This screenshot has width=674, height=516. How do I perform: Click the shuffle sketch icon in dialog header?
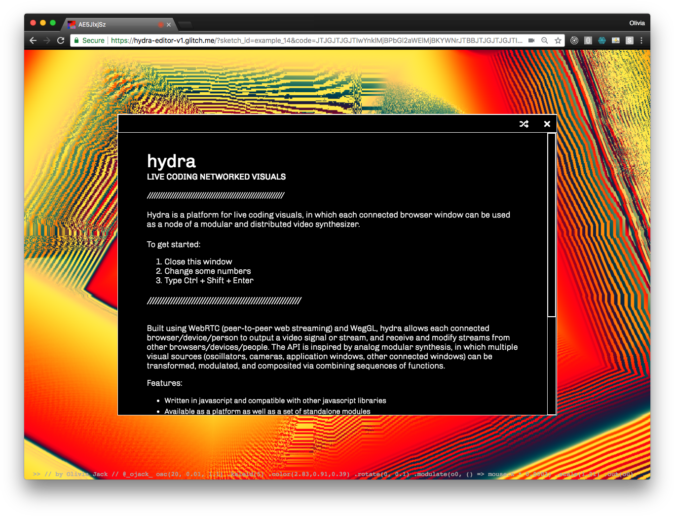(x=524, y=124)
